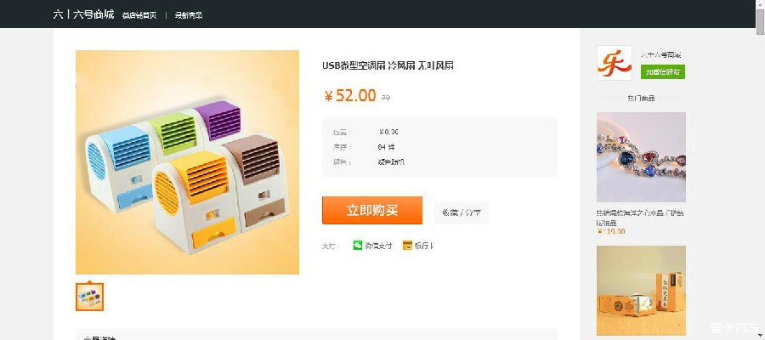This screenshot has height=340, width=765.
Task: Select the small fan thumbnail below main image
Action: point(89,296)
